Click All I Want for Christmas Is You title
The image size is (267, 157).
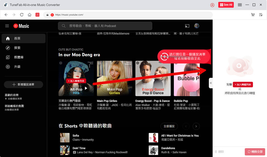point(180,136)
